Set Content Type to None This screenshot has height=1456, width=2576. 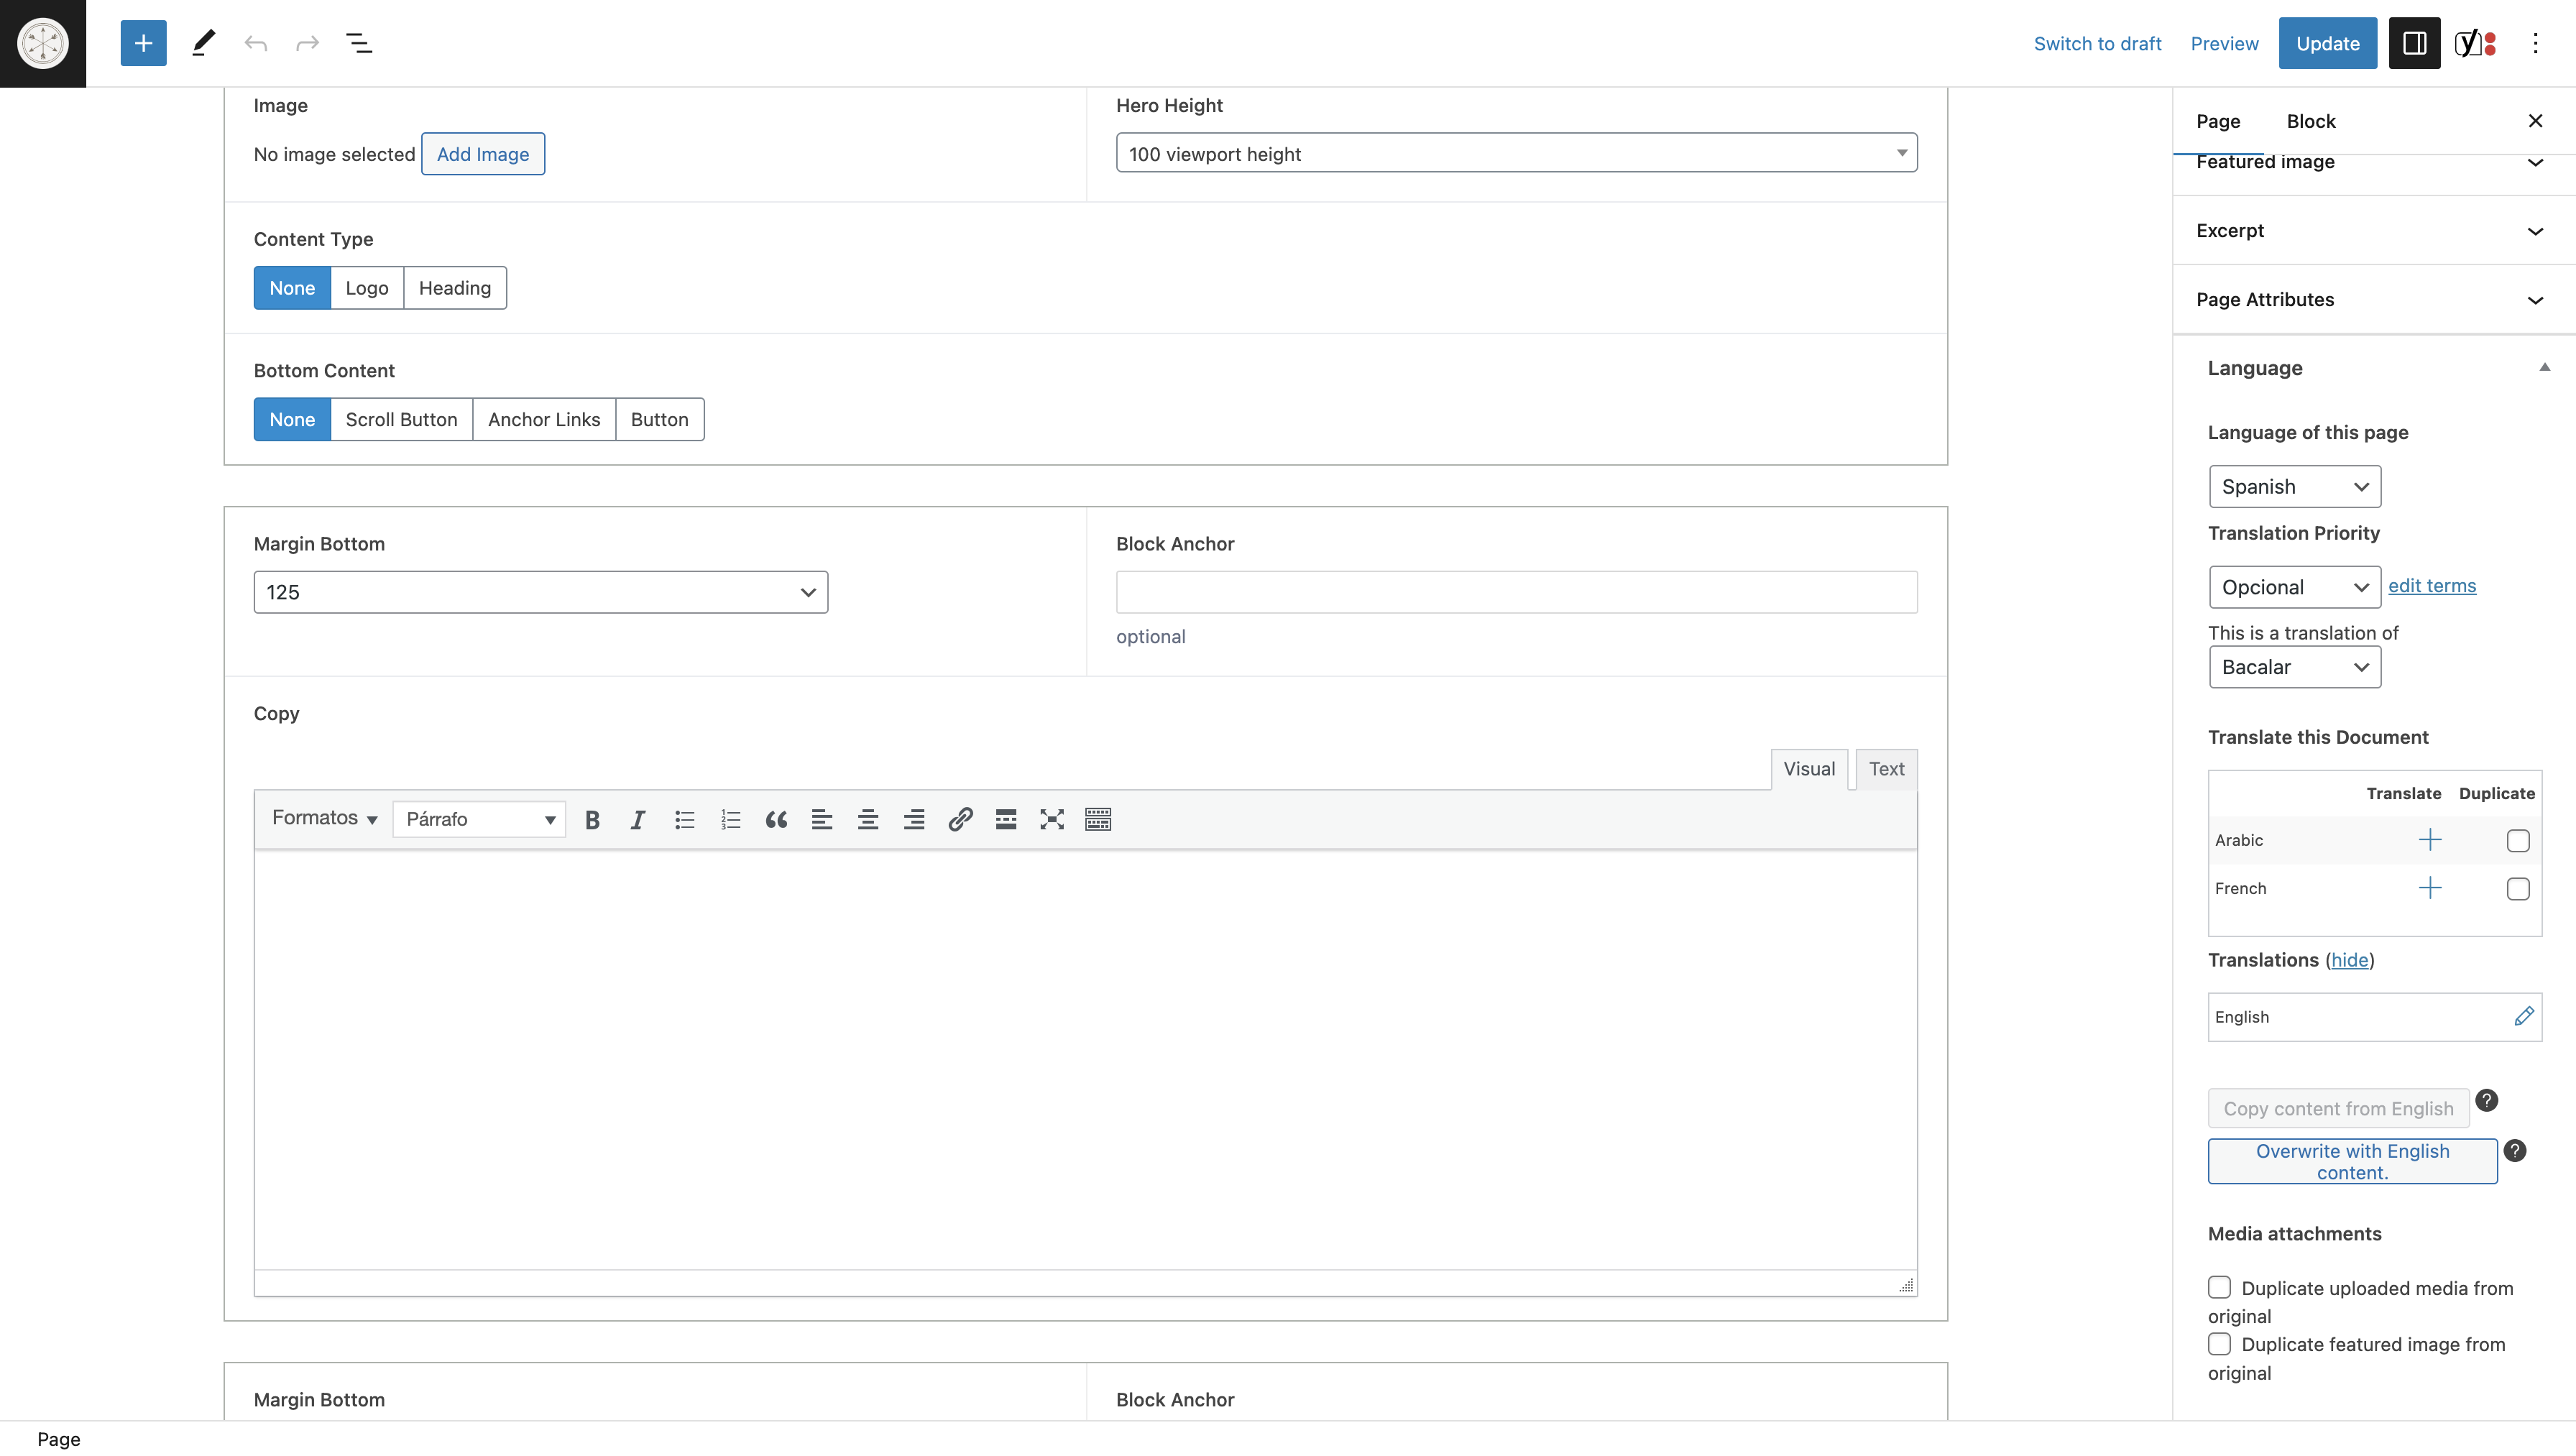tap(292, 288)
